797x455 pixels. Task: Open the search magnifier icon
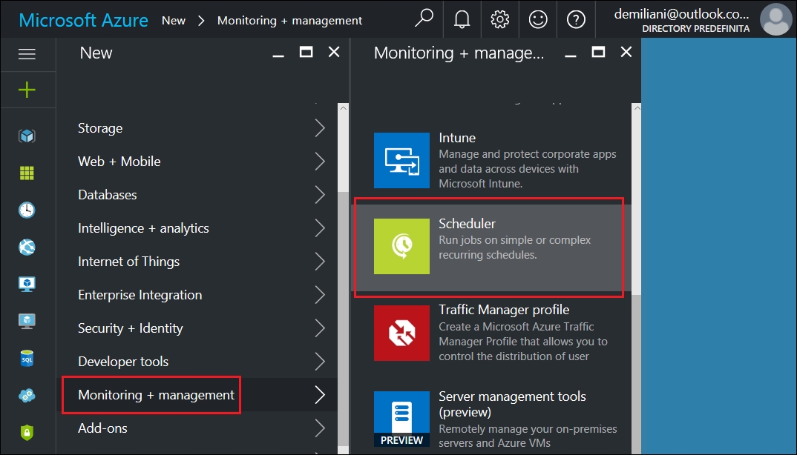(424, 19)
